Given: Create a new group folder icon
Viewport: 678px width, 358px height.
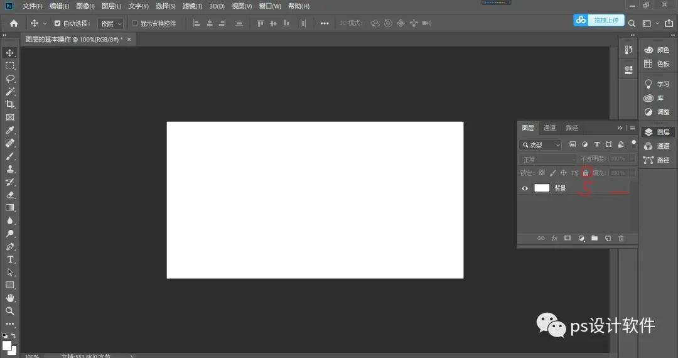Looking at the screenshot, I should click(x=595, y=238).
